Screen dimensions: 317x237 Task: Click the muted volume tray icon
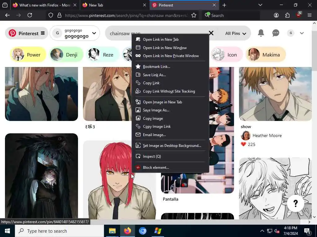pos(277,231)
